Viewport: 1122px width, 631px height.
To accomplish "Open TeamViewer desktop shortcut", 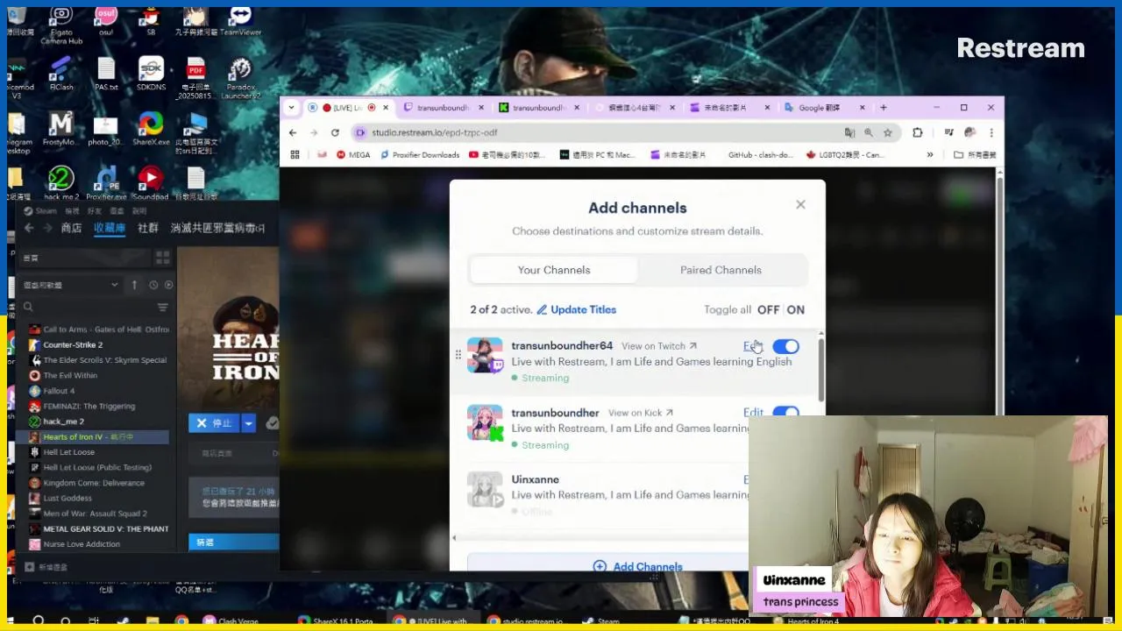I will pyautogui.click(x=240, y=21).
